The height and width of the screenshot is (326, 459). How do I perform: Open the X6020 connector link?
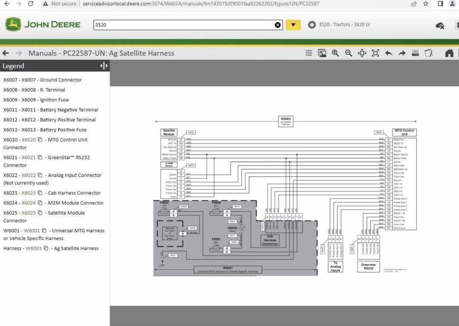pyautogui.click(x=28, y=140)
